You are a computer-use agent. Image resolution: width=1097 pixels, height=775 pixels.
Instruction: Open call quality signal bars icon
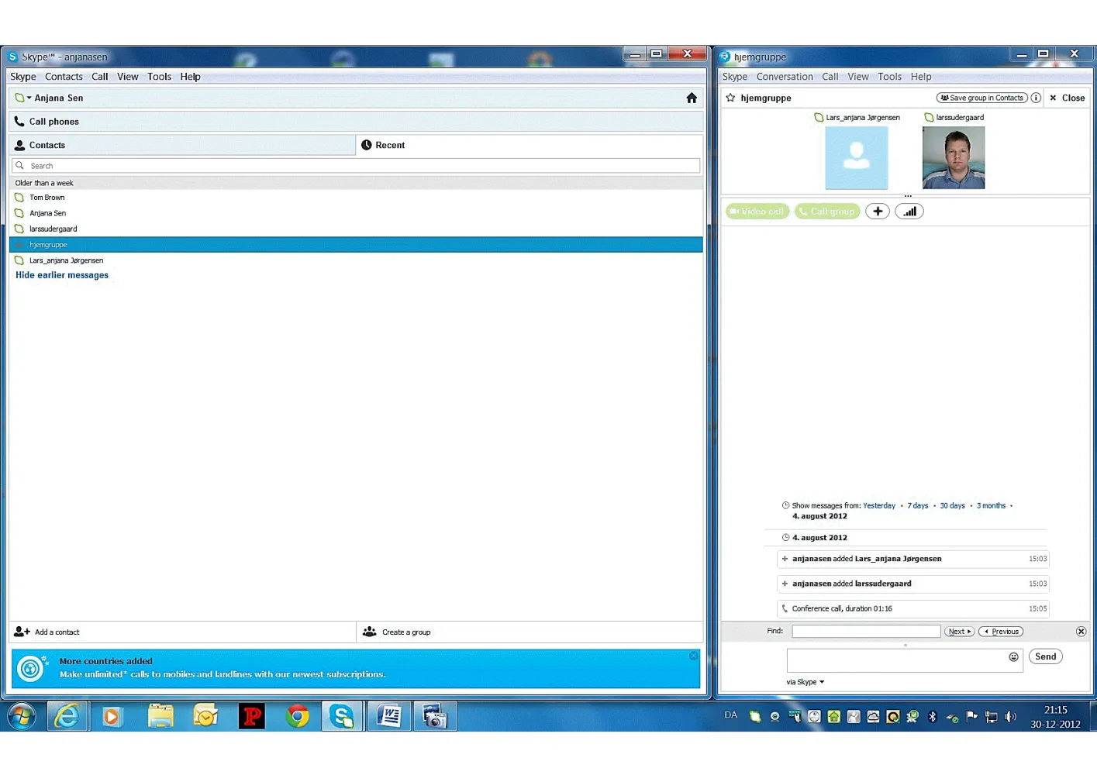coord(909,212)
